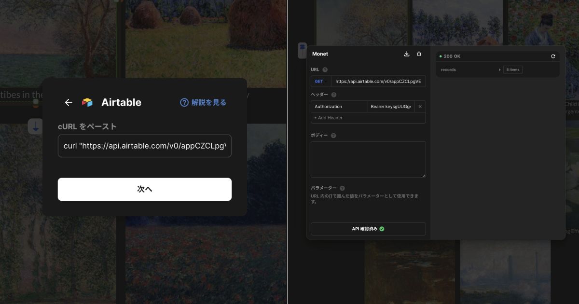
Task: Click the 次へ button
Action: (145, 189)
